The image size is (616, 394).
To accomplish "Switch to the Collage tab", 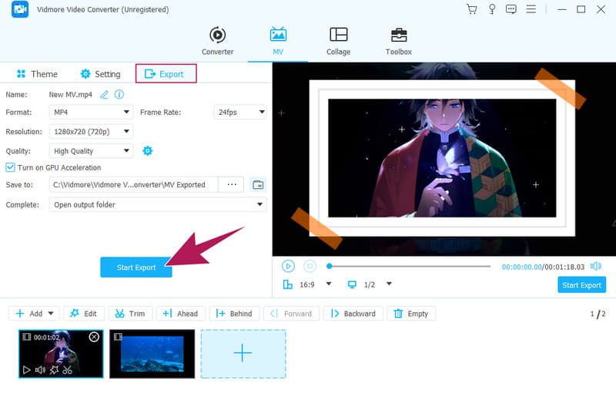I will click(x=338, y=41).
